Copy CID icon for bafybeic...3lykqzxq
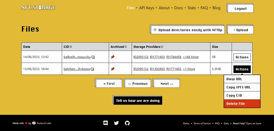This screenshot has width=274, height=131. point(92,69)
